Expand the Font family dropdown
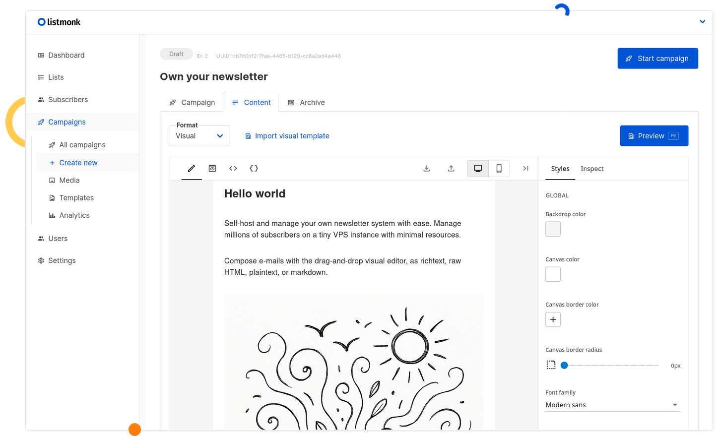This screenshot has width=720, height=436. 612,405
